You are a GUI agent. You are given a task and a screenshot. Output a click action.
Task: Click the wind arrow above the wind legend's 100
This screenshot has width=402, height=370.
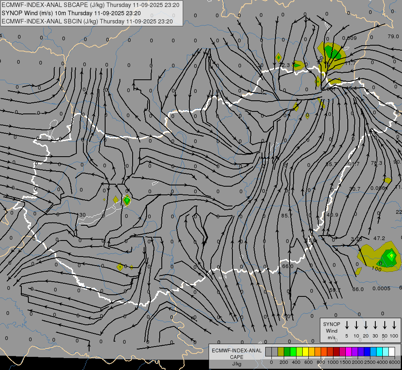click(394, 325)
